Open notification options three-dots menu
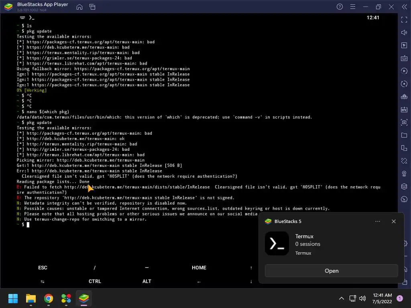This screenshot has width=411, height=308. [377, 221]
